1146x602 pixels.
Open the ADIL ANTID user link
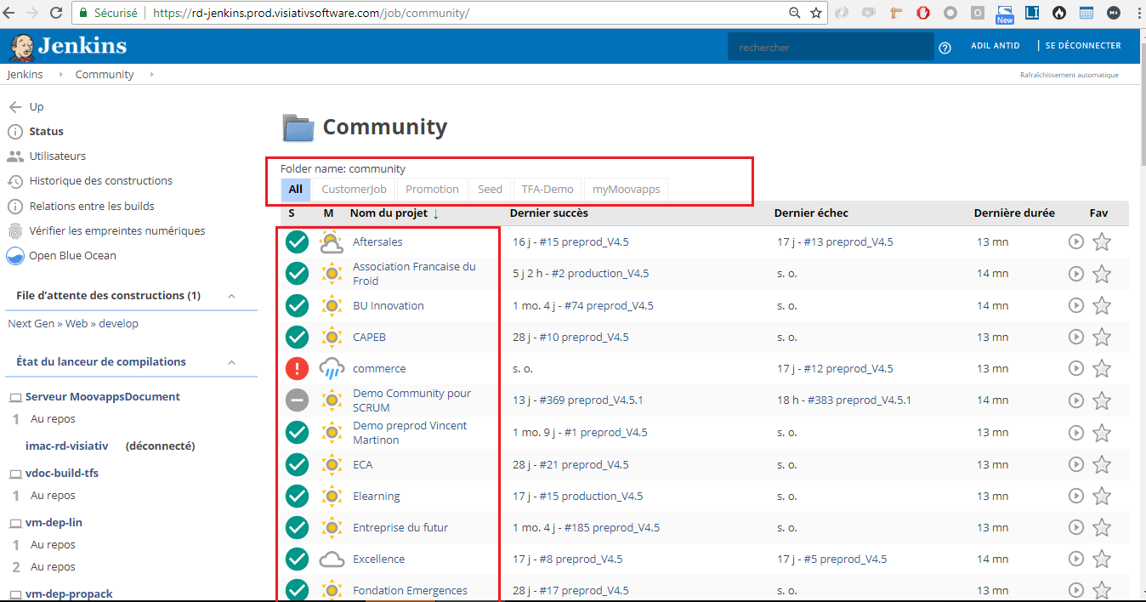pyautogui.click(x=996, y=46)
